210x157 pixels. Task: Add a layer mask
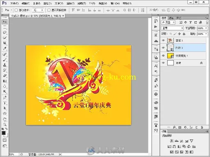(x=180, y=127)
